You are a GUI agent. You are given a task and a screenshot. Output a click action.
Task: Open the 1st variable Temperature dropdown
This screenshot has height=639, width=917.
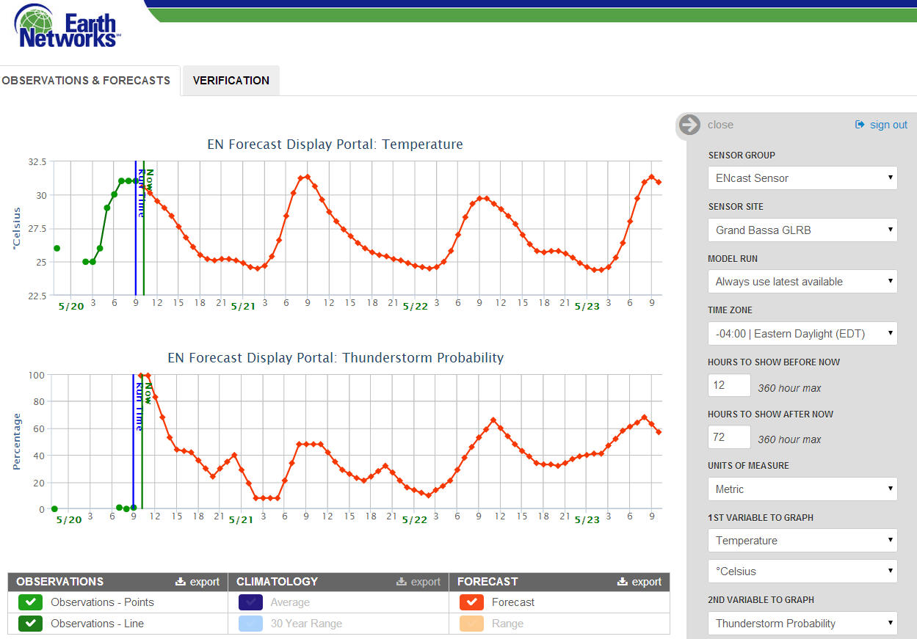[x=802, y=541]
